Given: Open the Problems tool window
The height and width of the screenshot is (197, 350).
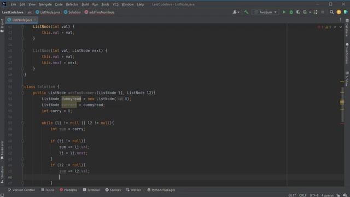Looking at the screenshot, I should 68,190.
